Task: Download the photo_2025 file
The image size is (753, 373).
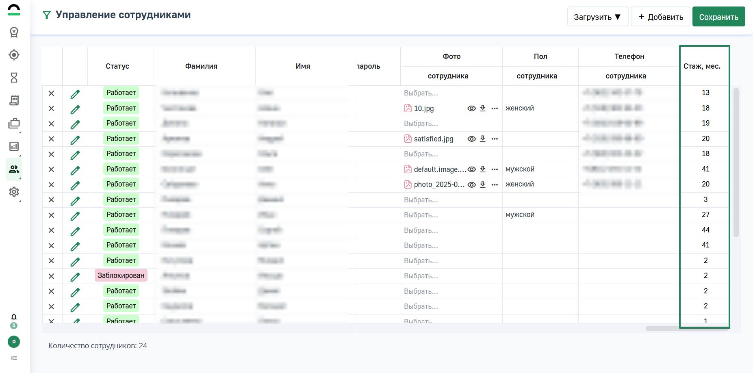Action: click(483, 184)
